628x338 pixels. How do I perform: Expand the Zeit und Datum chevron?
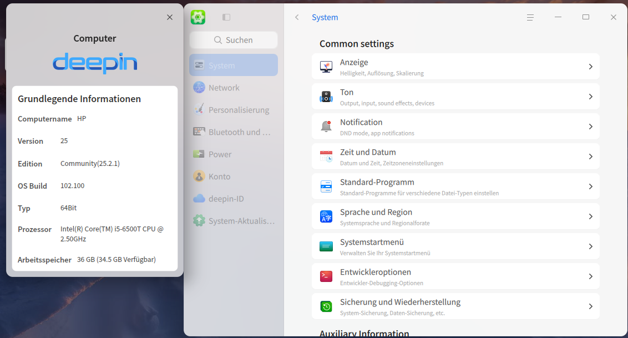[x=590, y=157]
